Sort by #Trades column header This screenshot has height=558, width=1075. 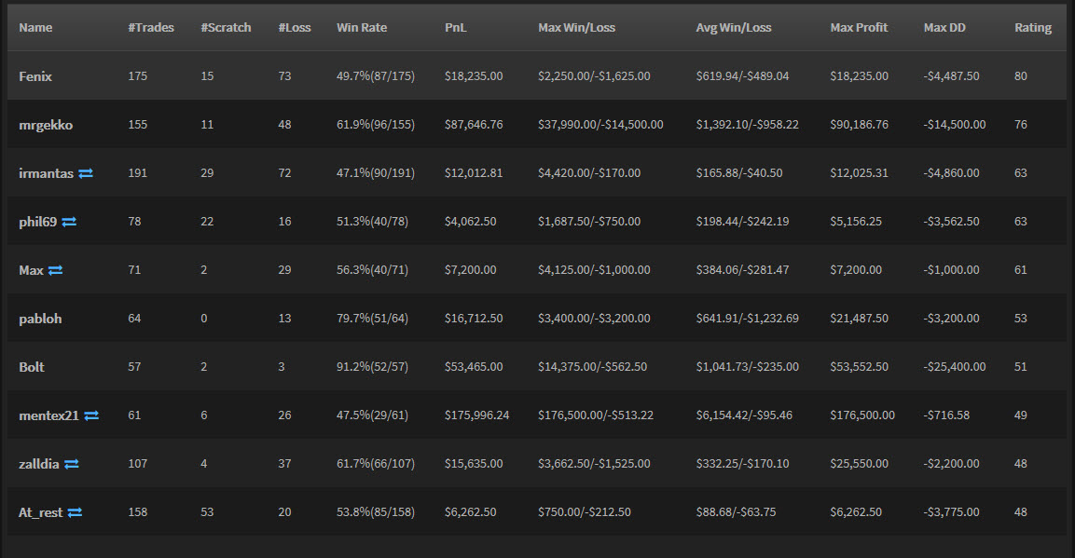coord(151,27)
